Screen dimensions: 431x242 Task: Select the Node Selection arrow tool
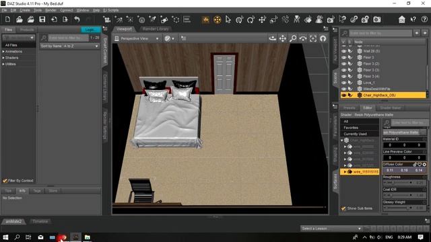pyautogui.click(x=228, y=19)
